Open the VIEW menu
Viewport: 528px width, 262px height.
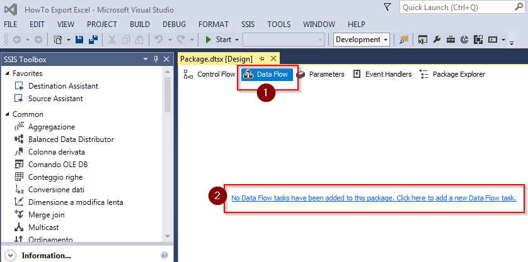tap(66, 25)
